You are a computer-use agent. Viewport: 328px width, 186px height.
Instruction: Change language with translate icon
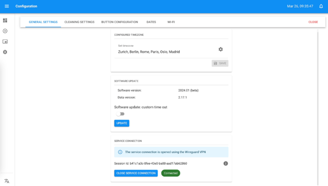click(x=7, y=181)
